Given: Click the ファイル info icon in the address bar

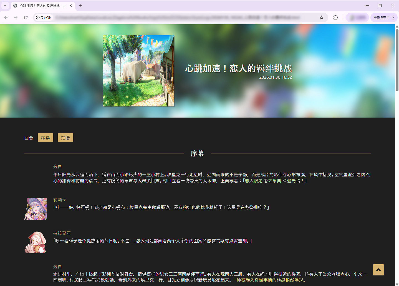Looking at the screenshot, I should pyautogui.click(x=37, y=17).
